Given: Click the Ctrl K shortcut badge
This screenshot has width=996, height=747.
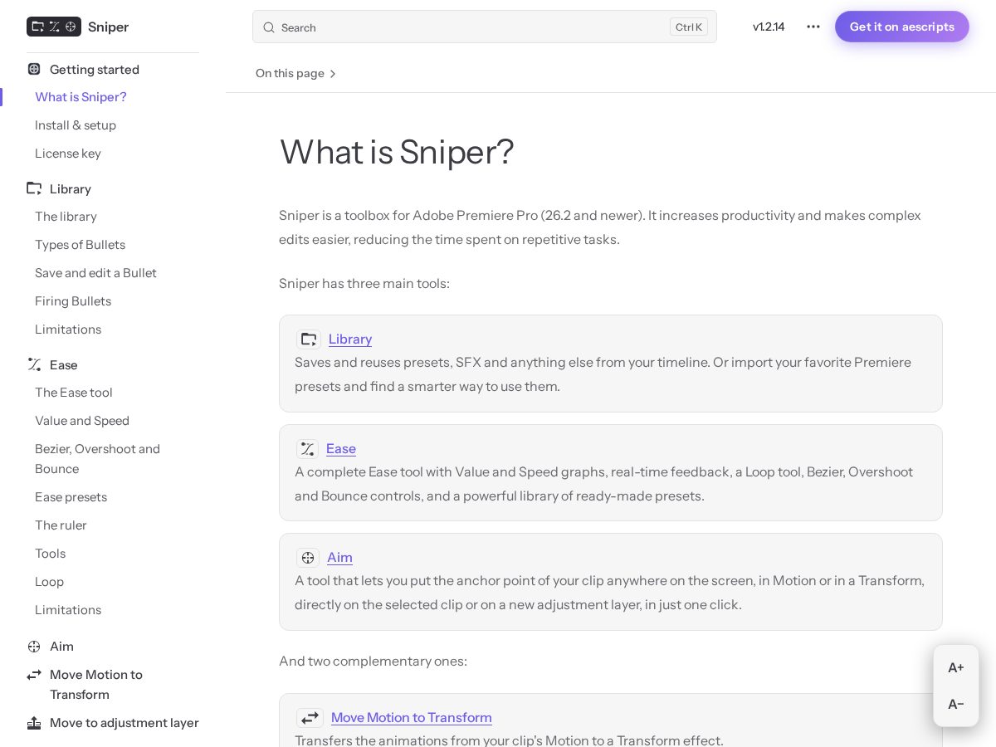Looking at the screenshot, I should (689, 27).
